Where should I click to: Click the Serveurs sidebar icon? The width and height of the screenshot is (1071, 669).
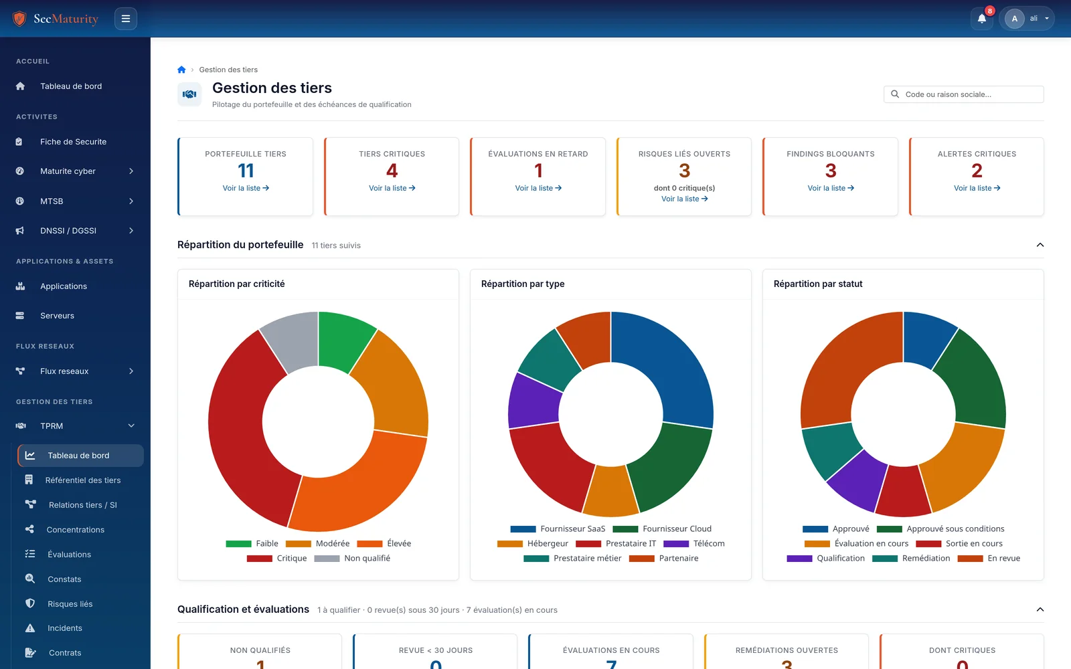[x=20, y=316]
